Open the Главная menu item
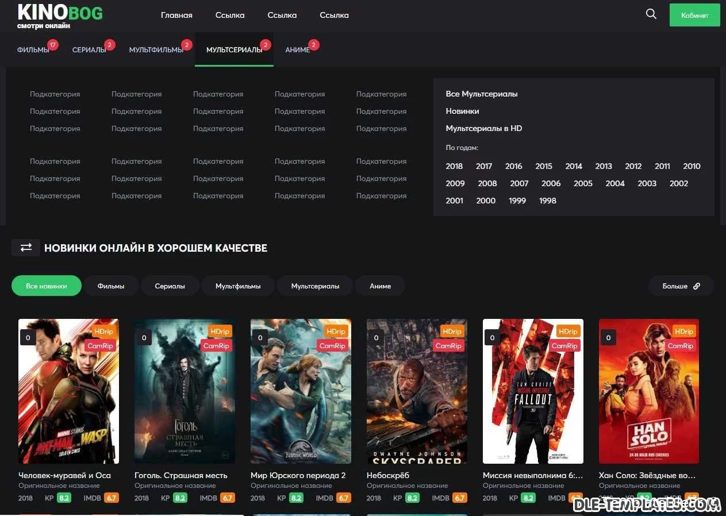 (176, 16)
